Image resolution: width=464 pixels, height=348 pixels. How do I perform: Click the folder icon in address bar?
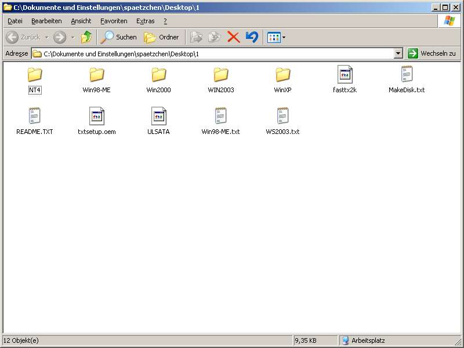pos(37,54)
